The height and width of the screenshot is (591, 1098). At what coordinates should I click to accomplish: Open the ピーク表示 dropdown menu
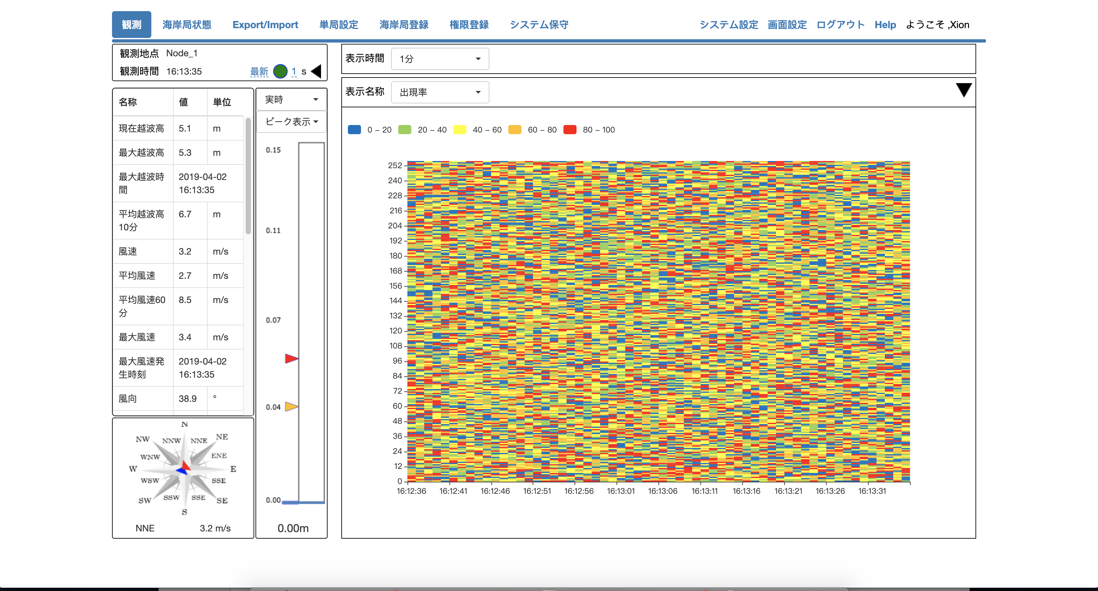(291, 122)
